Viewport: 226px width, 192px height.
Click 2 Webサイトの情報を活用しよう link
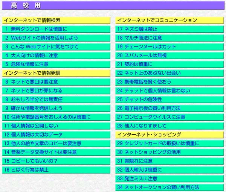(41, 38)
